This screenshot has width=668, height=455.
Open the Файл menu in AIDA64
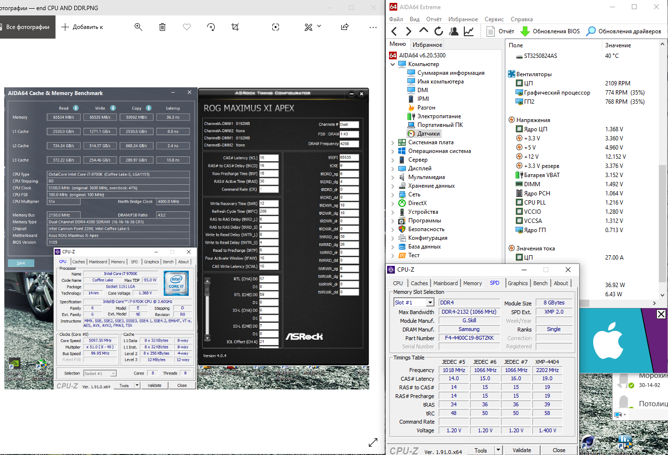[x=396, y=19]
